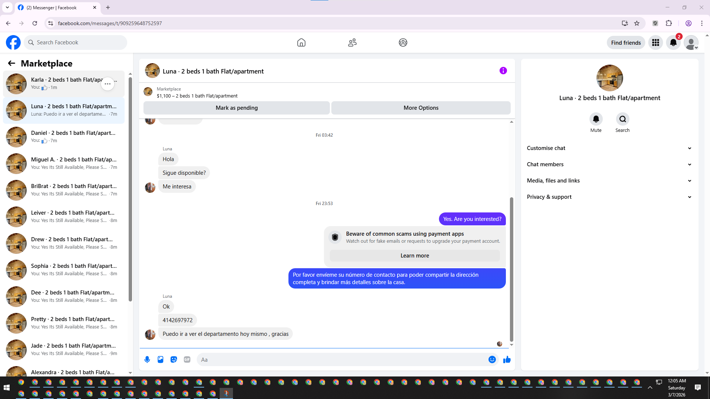The height and width of the screenshot is (399, 710).
Task: Send a thumbs-up like
Action: pos(507,359)
